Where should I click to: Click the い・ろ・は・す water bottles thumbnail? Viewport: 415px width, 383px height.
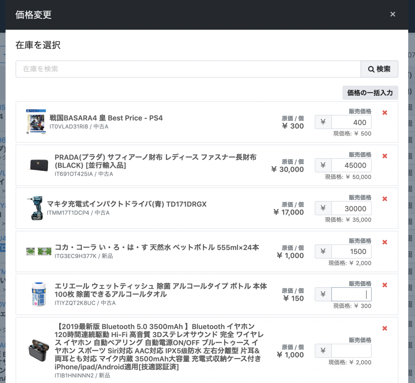coord(39,251)
